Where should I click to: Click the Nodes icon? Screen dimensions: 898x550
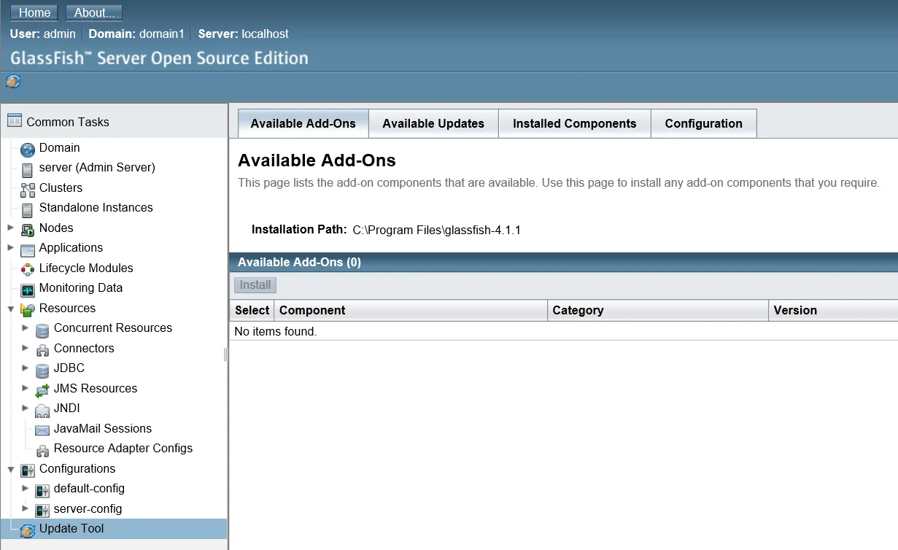[28, 231]
